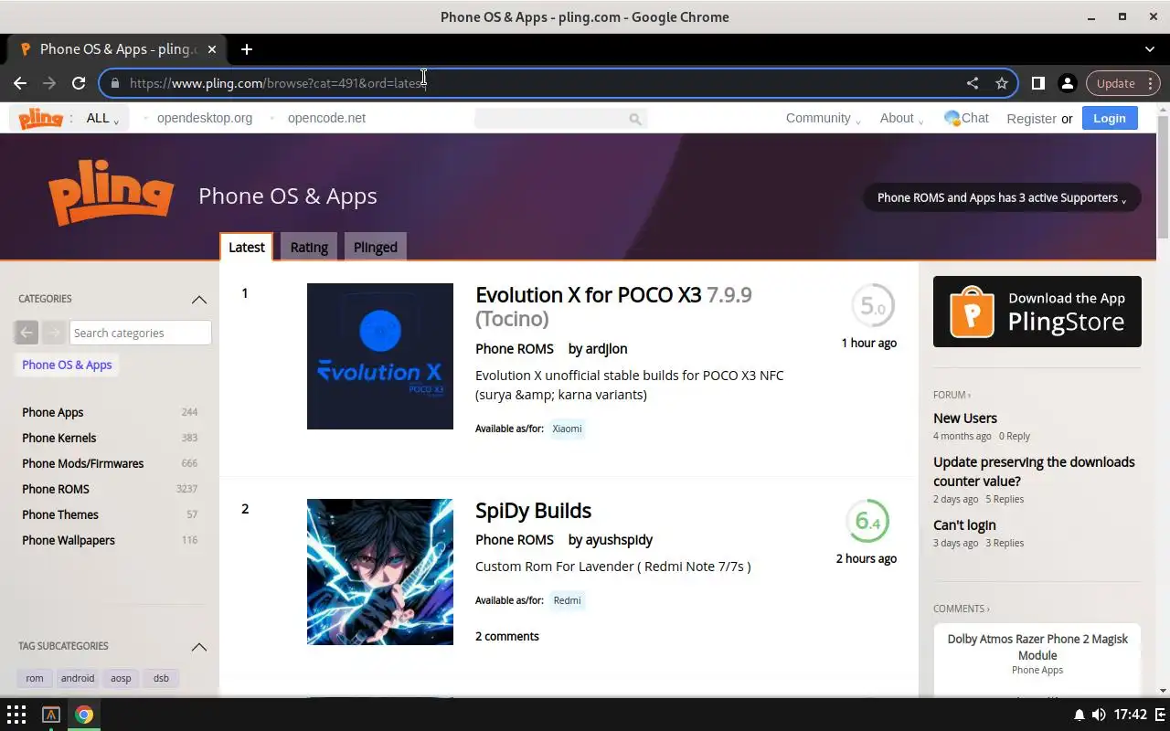Go back in browser history
1170x731 pixels.
coord(20,83)
